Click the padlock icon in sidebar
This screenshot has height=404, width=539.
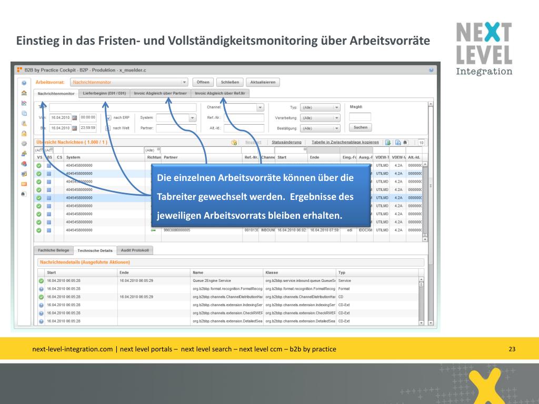24,133
